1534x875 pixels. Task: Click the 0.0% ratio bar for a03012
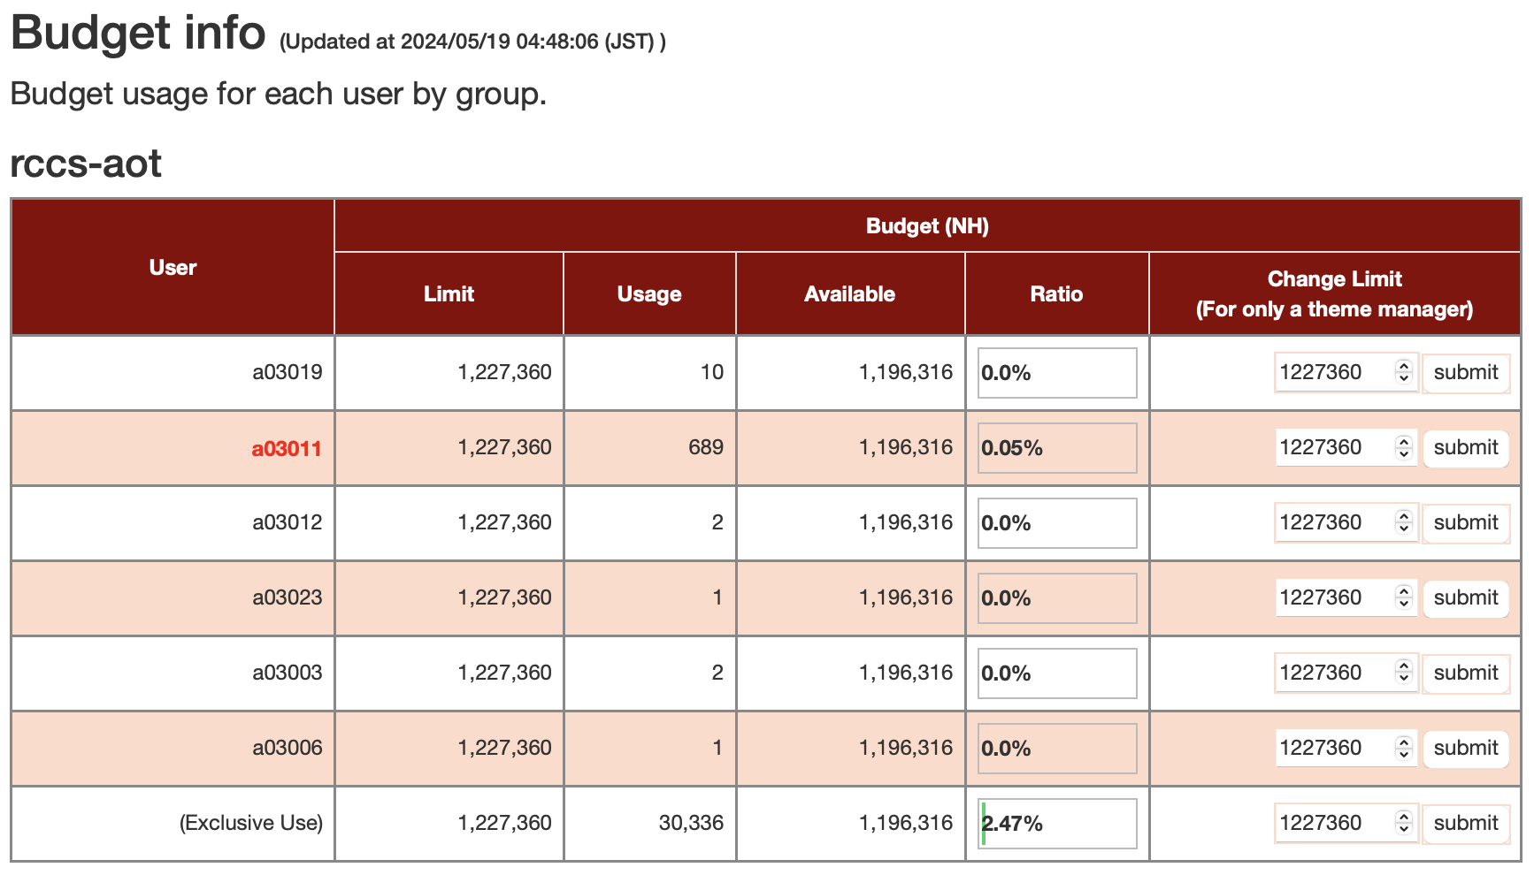click(x=1057, y=523)
